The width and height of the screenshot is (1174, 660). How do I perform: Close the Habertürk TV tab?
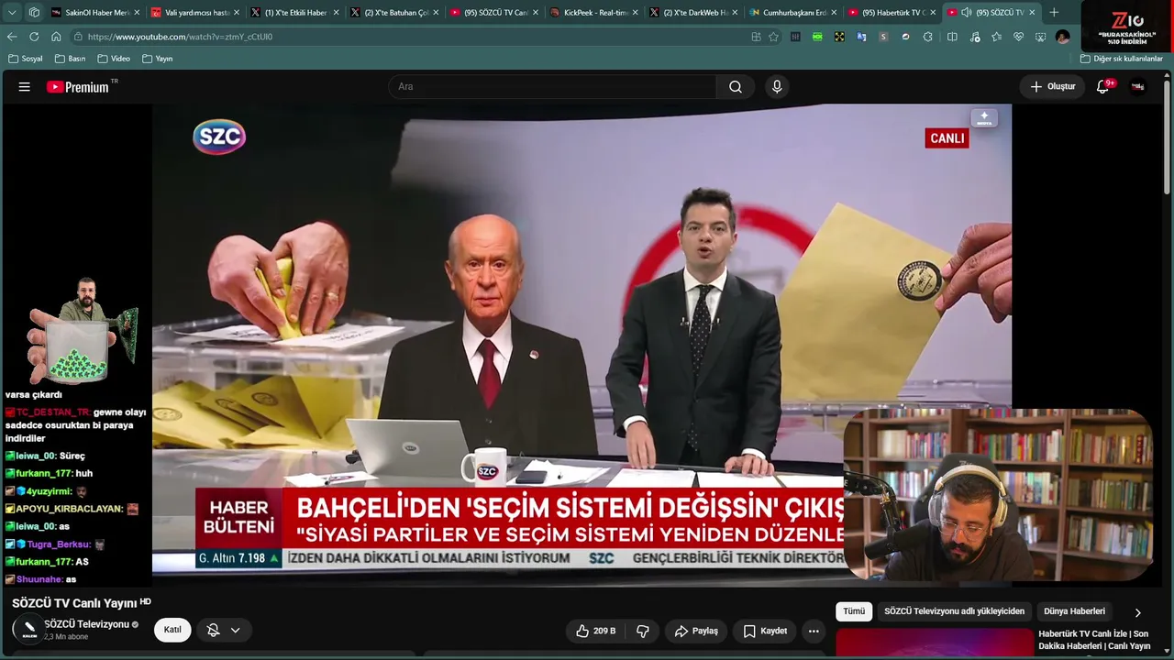point(934,13)
